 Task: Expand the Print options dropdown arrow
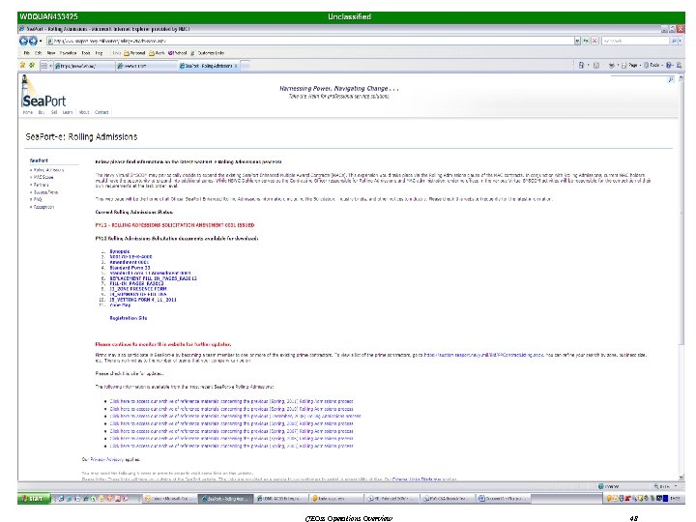click(x=618, y=66)
